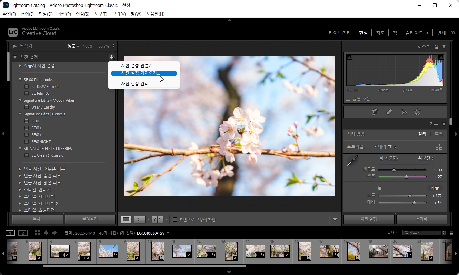Click the plus icon in 사전 설정 header
Viewport: 459px width, 275px height.
click(112, 58)
